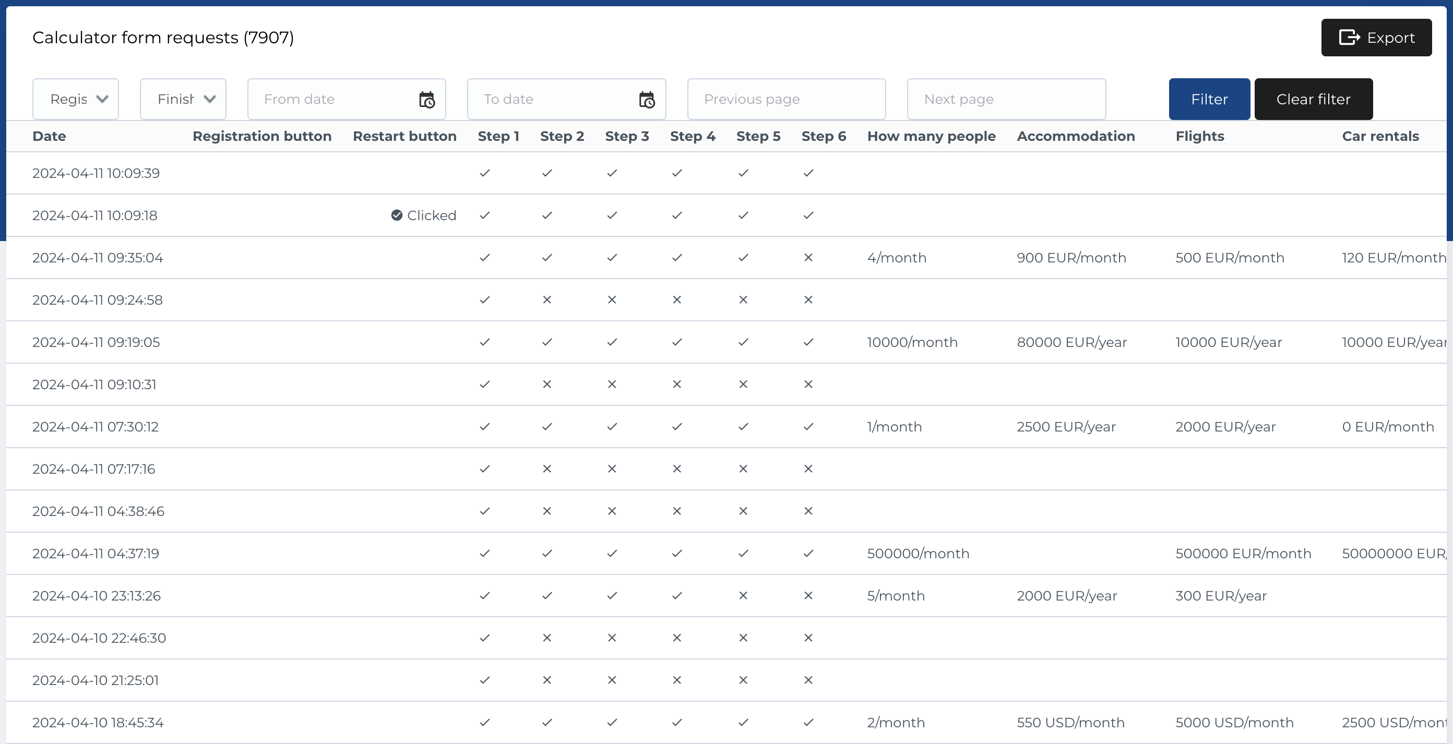Open the From date calendar picker

[427, 99]
